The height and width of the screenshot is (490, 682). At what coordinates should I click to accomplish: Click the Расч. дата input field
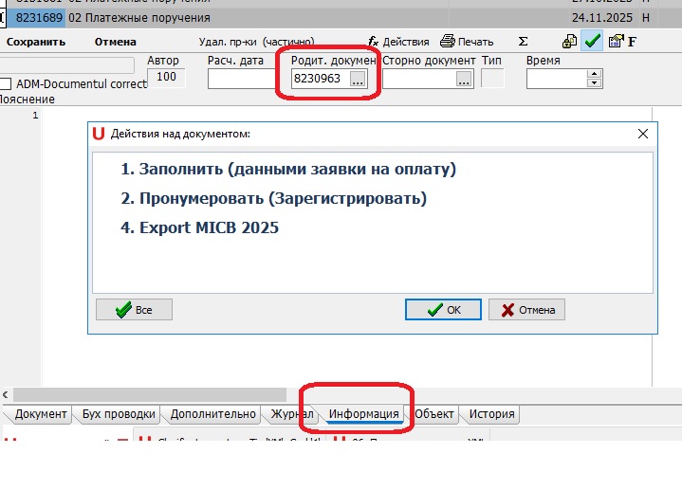pyautogui.click(x=241, y=79)
